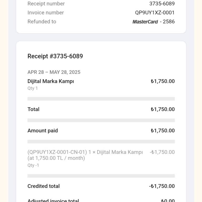Image resolution: width=202 pixels, height=202 pixels.
Task: Open the Dijital Marka Kampı line item
Action: [51, 81]
